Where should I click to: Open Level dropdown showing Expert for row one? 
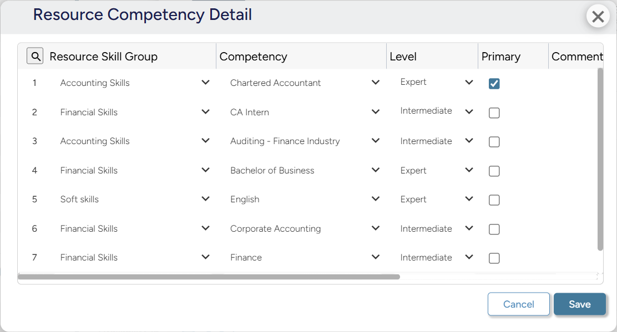(469, 83)
